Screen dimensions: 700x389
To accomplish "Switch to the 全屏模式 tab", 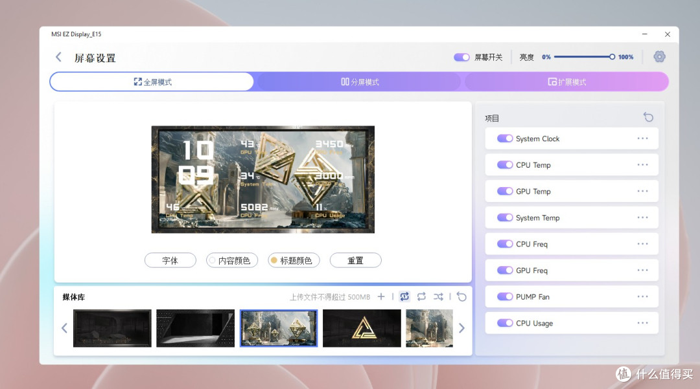I will click(x=152, y=82).
